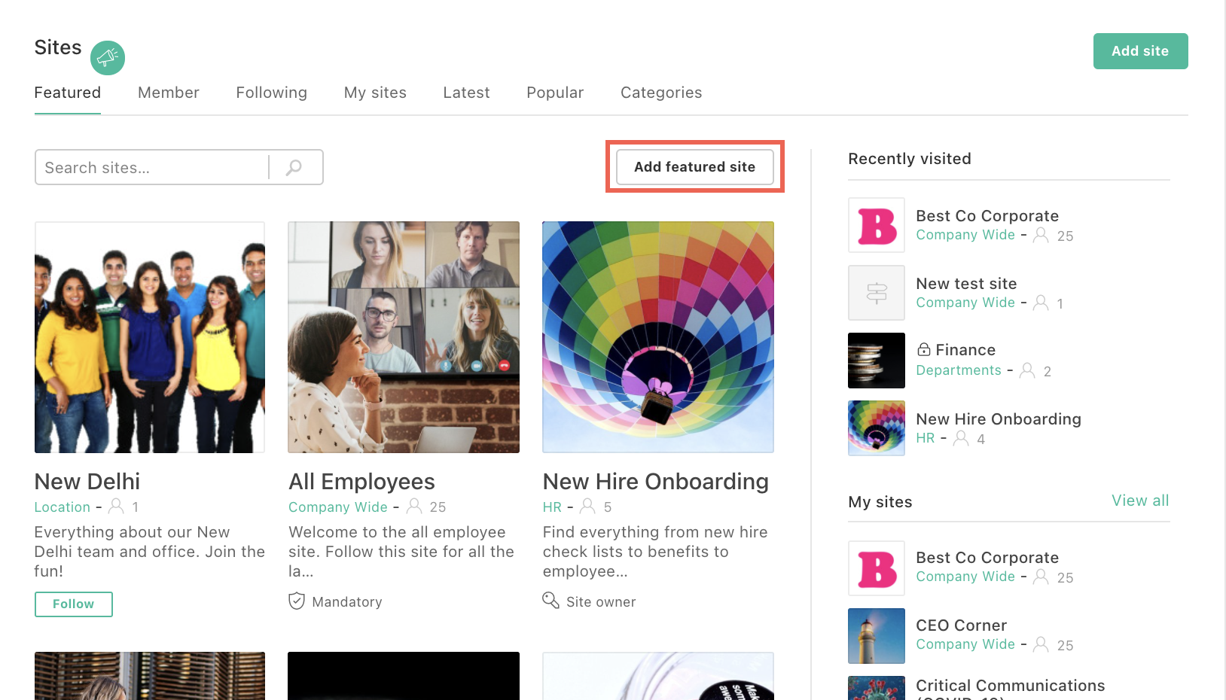The width and height of the screenshot is (1226, 700).
Task: Click View all in My sites
Action: coord(1140,501)
